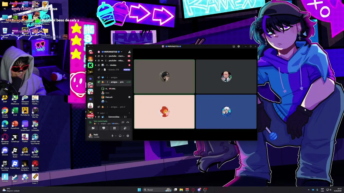Open the tickets-278 channel
344x193 pixels.
(x=114, y=70)
